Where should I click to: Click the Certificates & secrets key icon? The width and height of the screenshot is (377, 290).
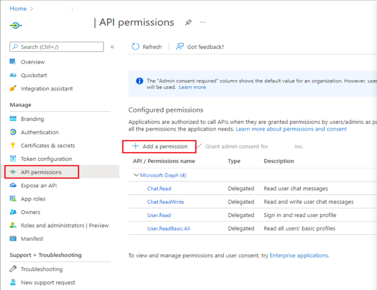click(x=13, y=145)
